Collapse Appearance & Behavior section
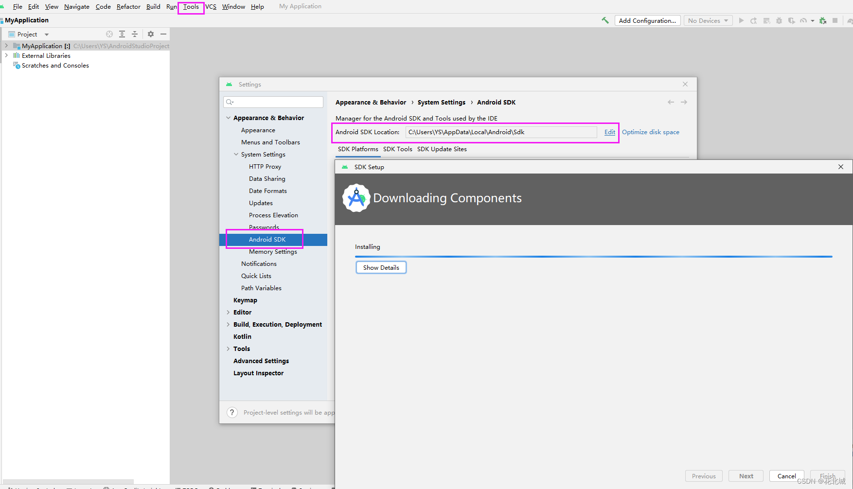 tap(228, 118)
